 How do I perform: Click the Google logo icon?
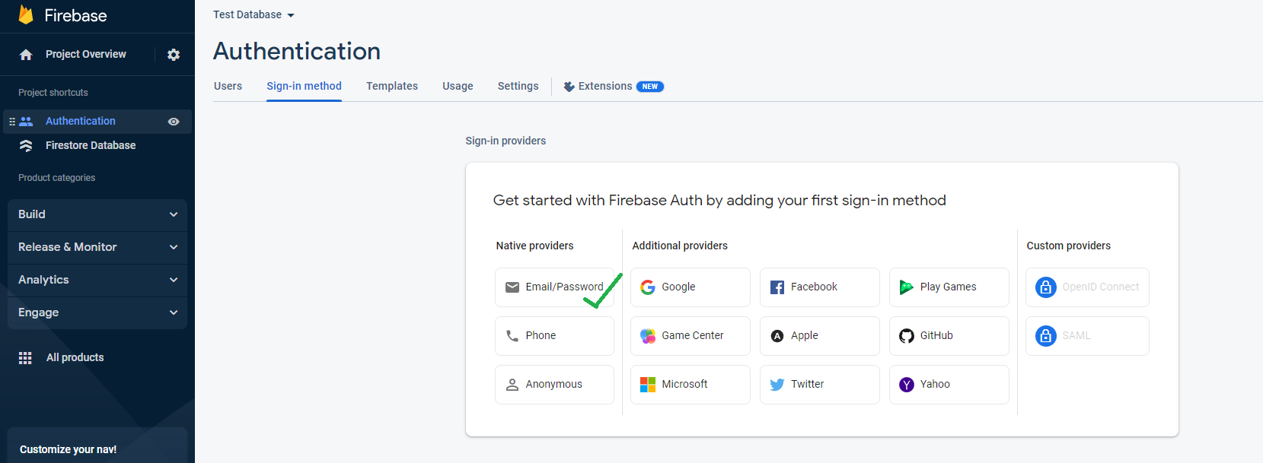648,287
